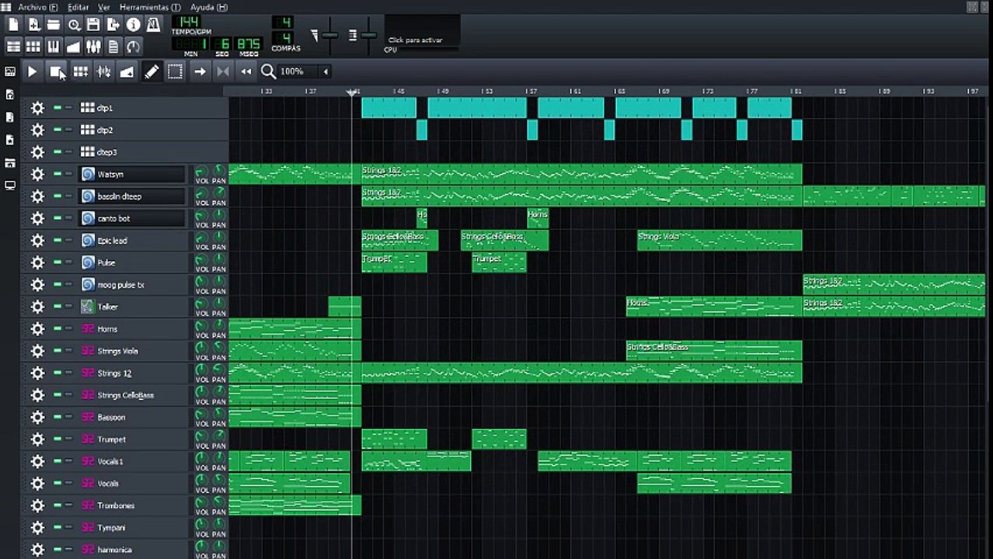Toggle the metronome icon

[x=153, y=25]
